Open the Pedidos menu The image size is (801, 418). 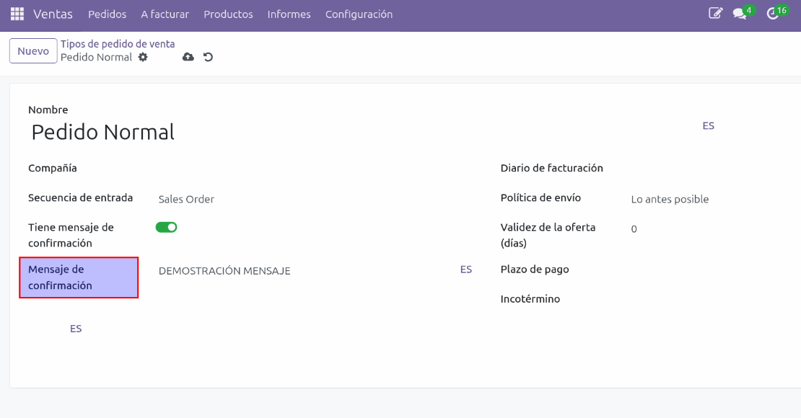click(107, 14)
